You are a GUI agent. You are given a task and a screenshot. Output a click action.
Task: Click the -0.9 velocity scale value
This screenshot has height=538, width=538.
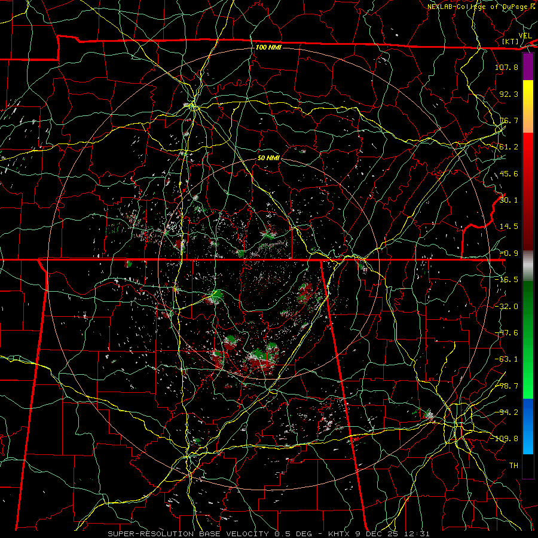pos(509,253)
